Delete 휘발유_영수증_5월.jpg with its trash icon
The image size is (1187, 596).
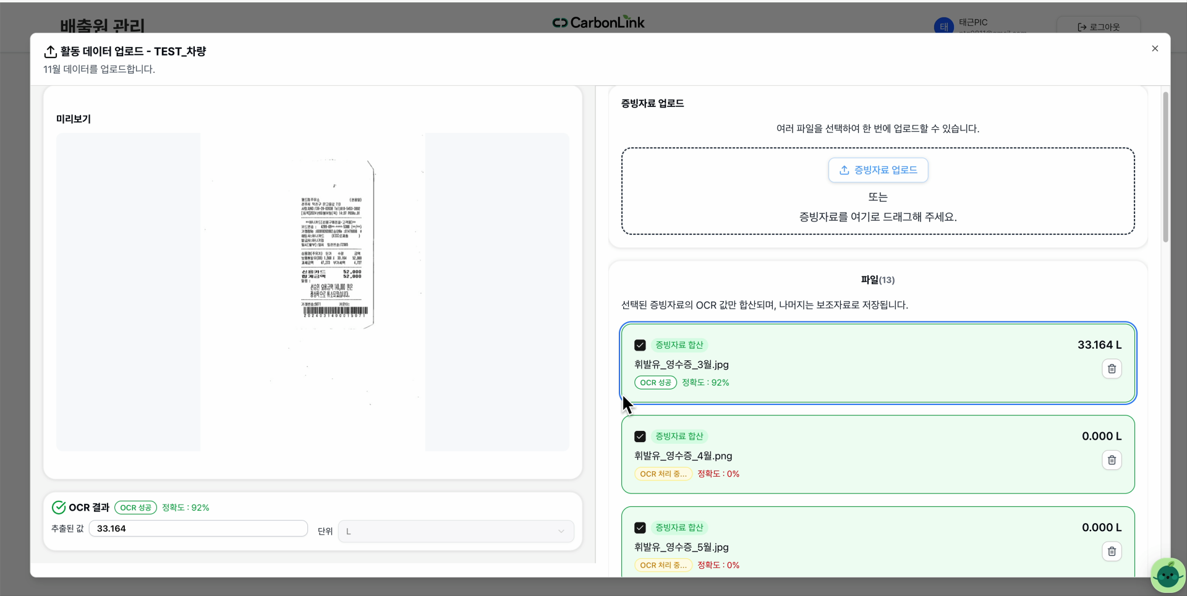1111,551
